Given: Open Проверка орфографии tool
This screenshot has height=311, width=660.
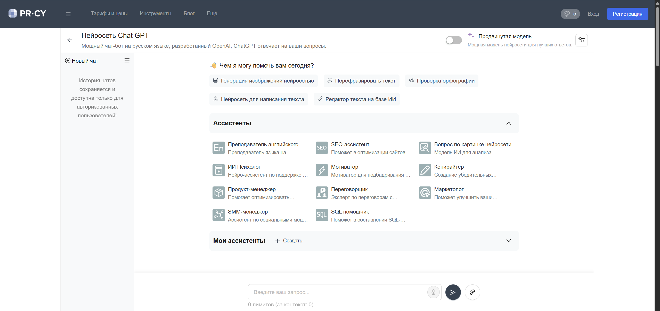Looking at the screenshot, I should [x=442, y=81].
